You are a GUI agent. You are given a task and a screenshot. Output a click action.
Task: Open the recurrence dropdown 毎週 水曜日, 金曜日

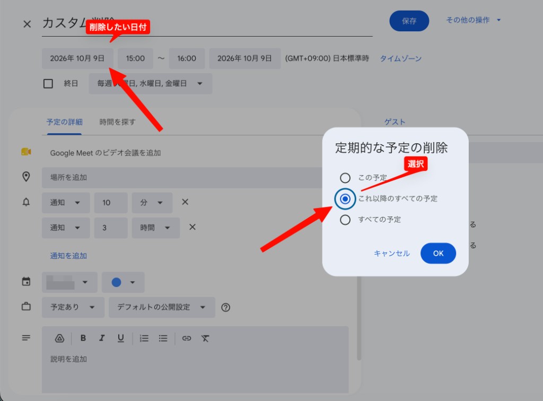[151, 83]
